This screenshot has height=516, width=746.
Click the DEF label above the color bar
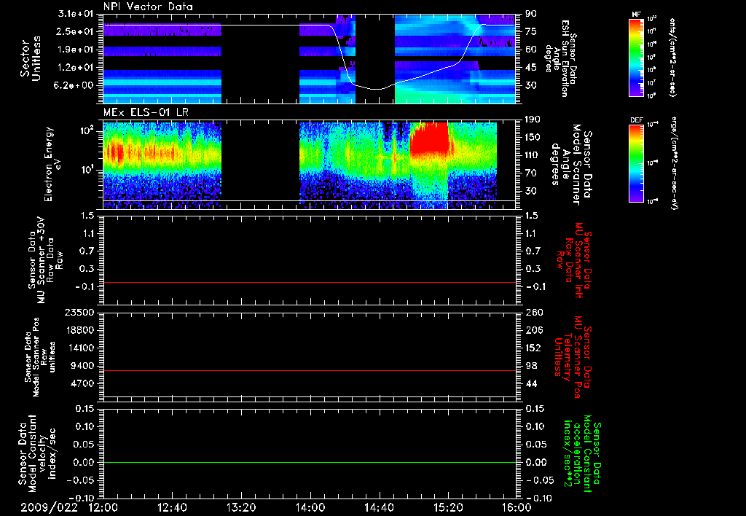(637, 120)
